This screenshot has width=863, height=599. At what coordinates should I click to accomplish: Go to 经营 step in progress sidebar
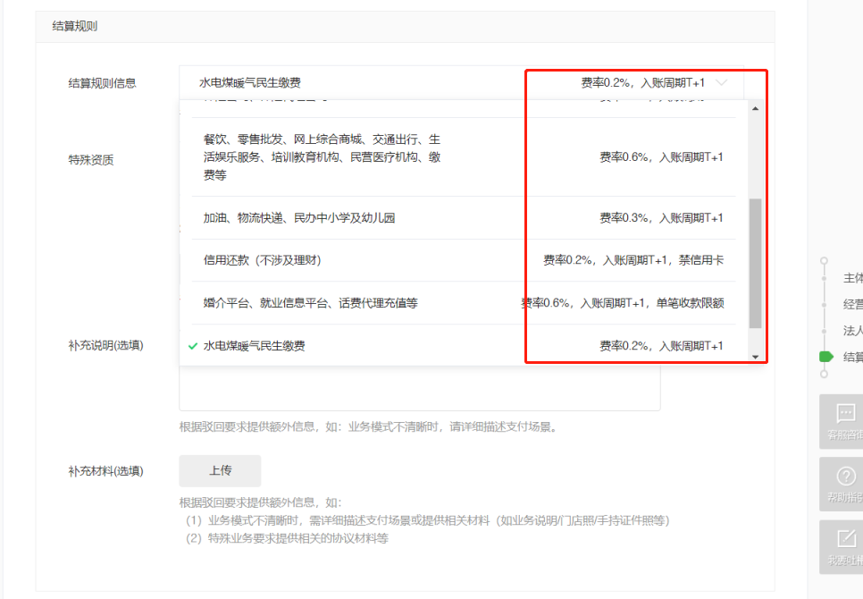852,304
